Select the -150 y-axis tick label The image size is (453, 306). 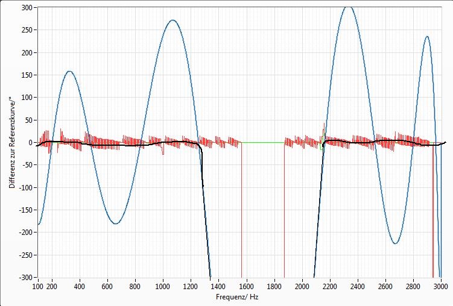[x=26, y=210]
